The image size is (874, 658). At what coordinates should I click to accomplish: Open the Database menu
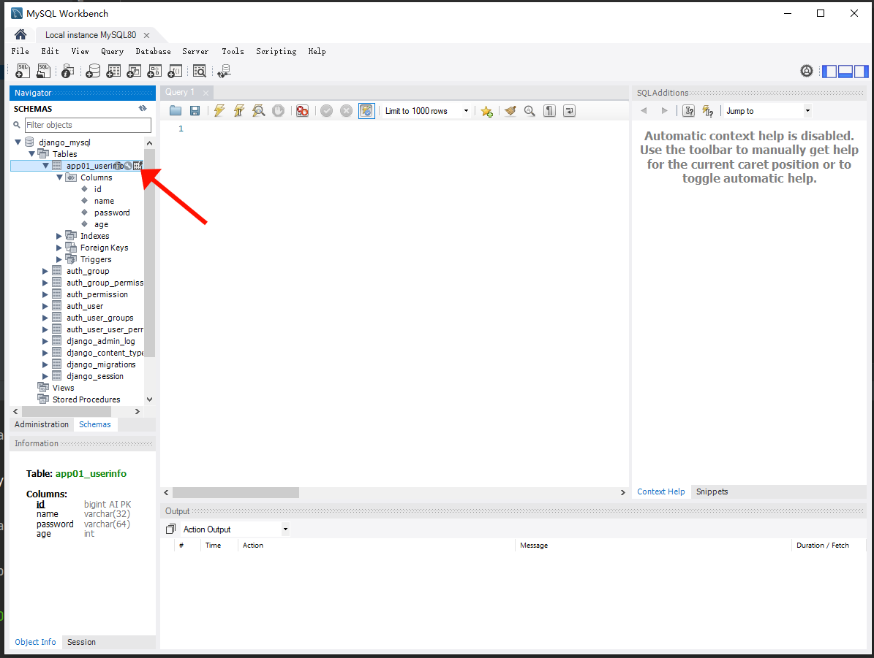(x=154, y=51)
